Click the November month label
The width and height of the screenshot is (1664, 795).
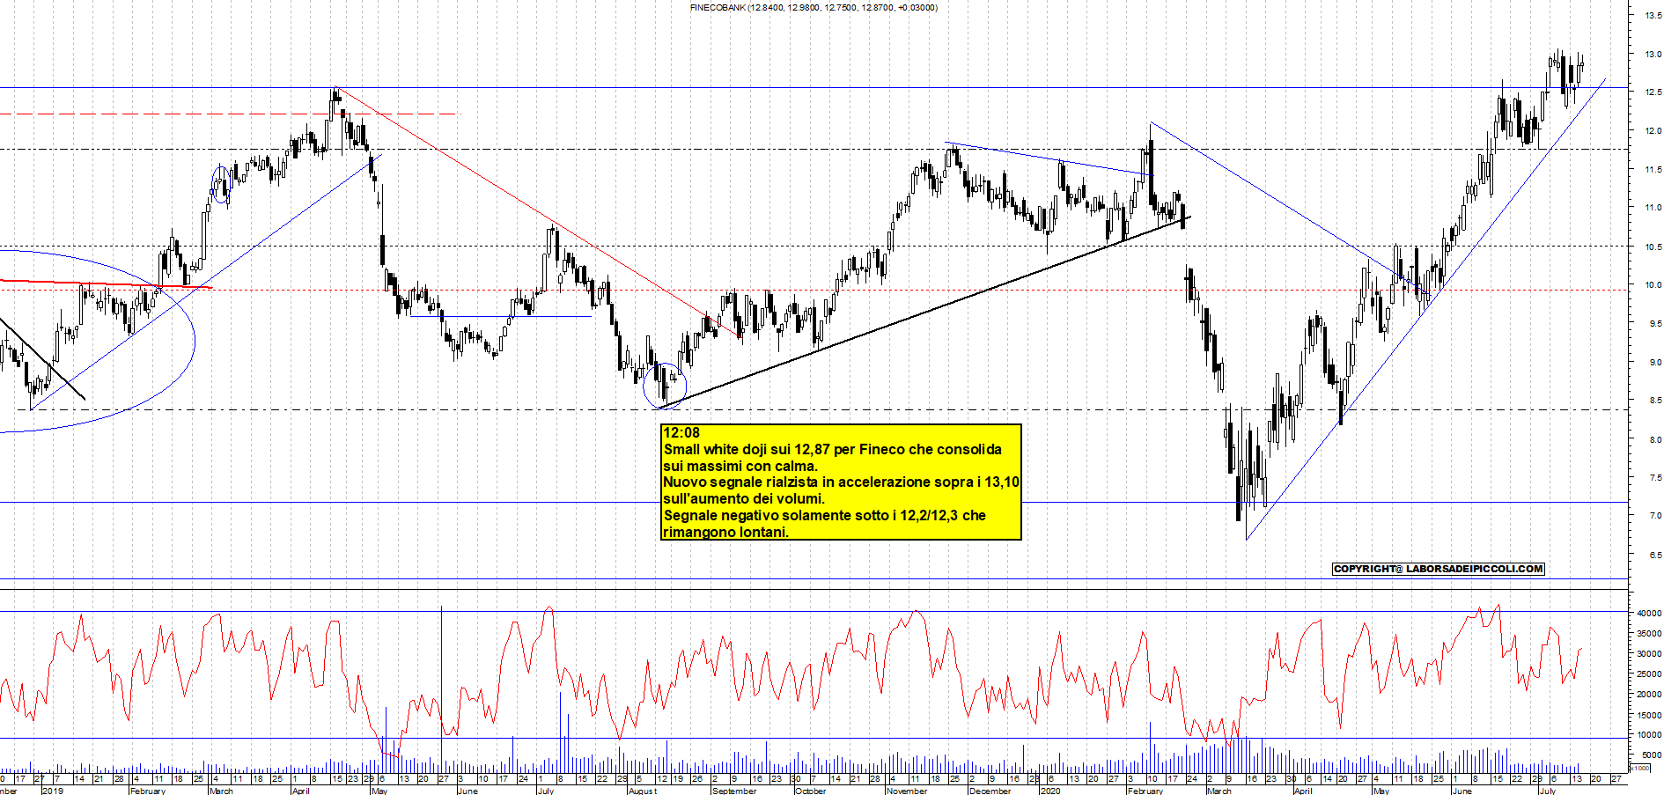click(x=907, y=791)
